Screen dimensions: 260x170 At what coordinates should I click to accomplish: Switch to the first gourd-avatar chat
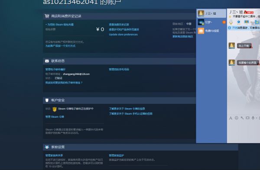[211, 13]
